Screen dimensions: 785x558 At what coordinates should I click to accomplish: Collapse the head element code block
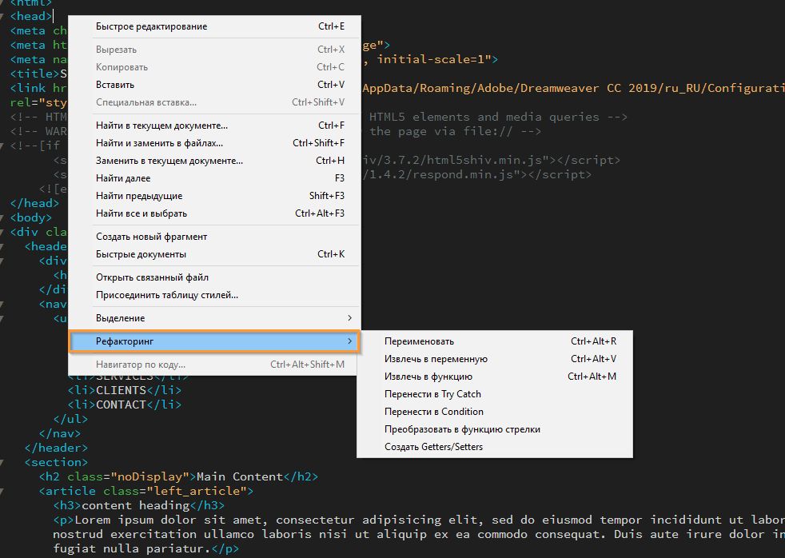point(6,16)
